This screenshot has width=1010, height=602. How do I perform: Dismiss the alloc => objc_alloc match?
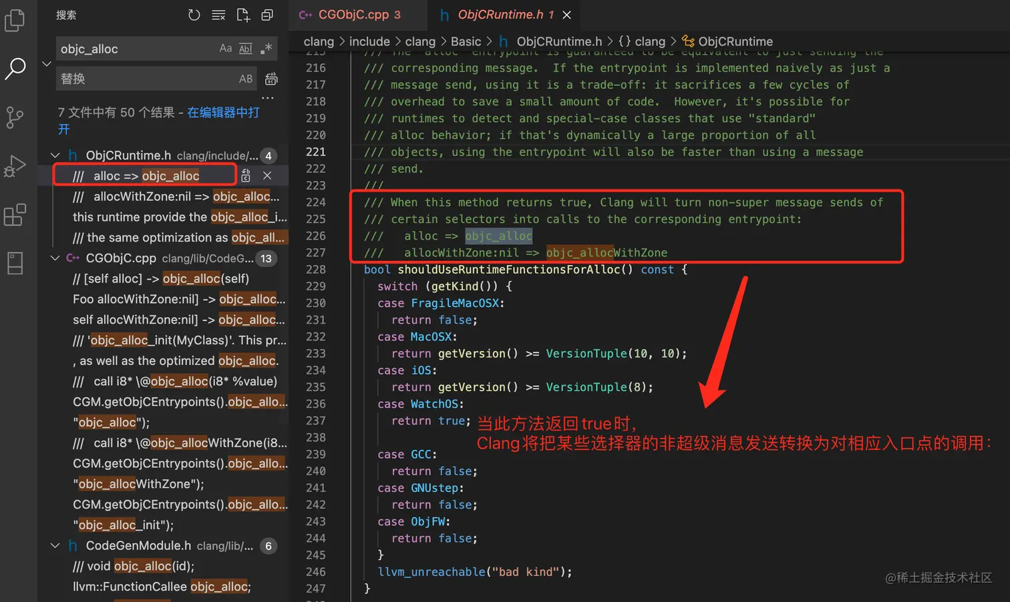[x=267, y=176]
